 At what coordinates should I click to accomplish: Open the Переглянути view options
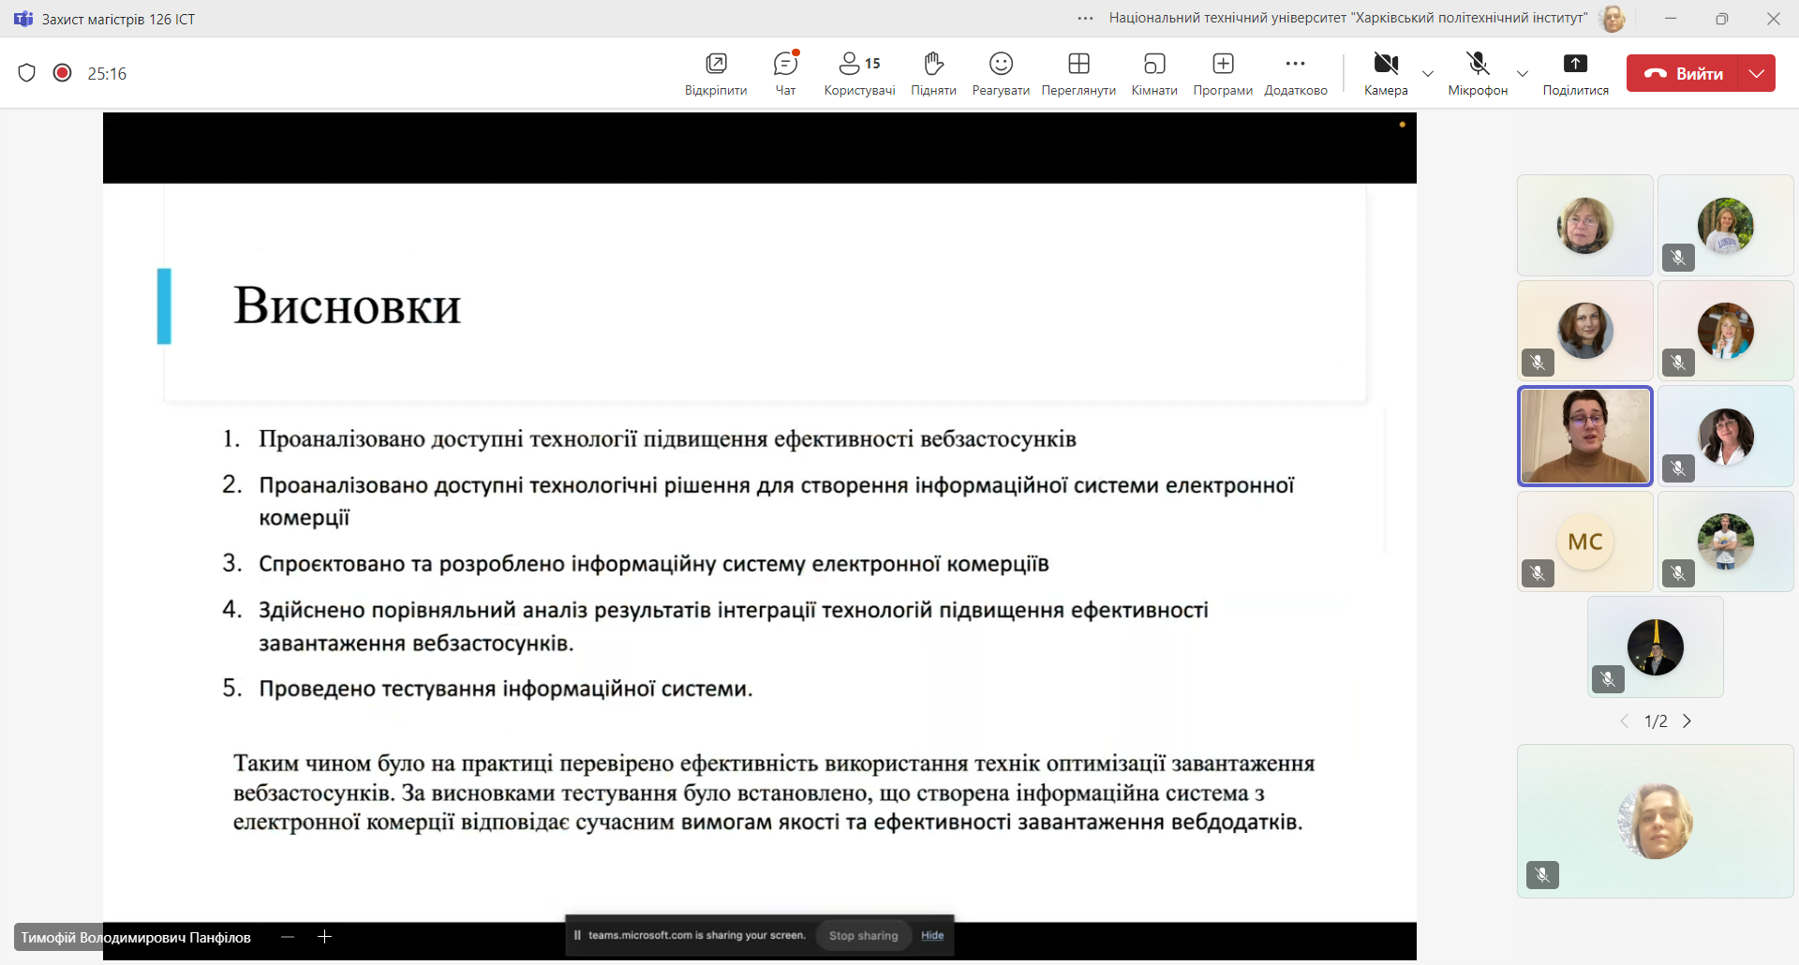pyautogui.click(x=1078, y=73)
